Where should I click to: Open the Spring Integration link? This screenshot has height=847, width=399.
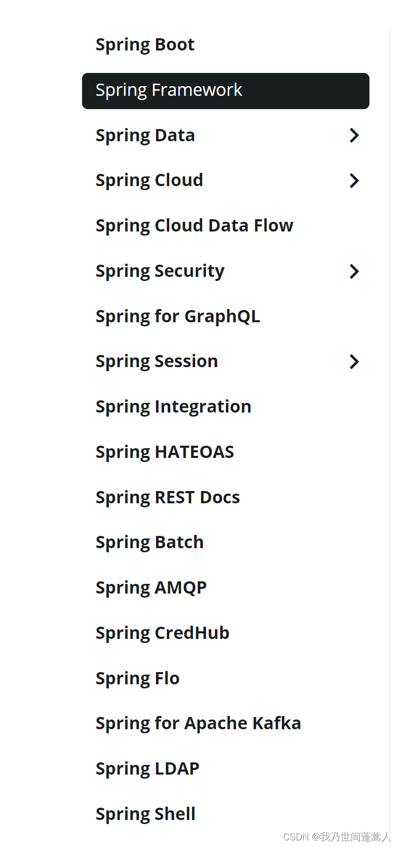click(x=173, y=406)
